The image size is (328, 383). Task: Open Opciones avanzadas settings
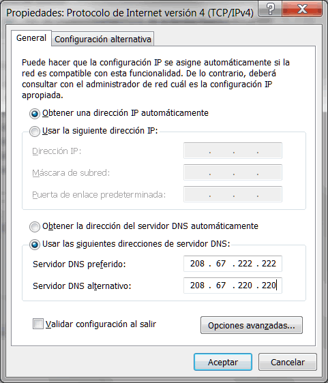(x=252, y=325)
